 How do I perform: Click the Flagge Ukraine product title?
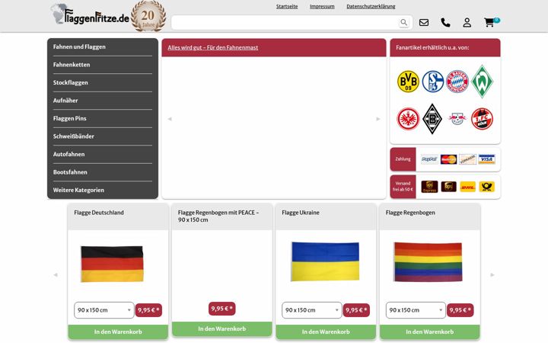coord(301,213)
